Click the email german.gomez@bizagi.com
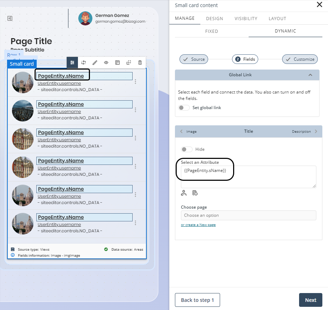328x310 pixels. (120, 22)
